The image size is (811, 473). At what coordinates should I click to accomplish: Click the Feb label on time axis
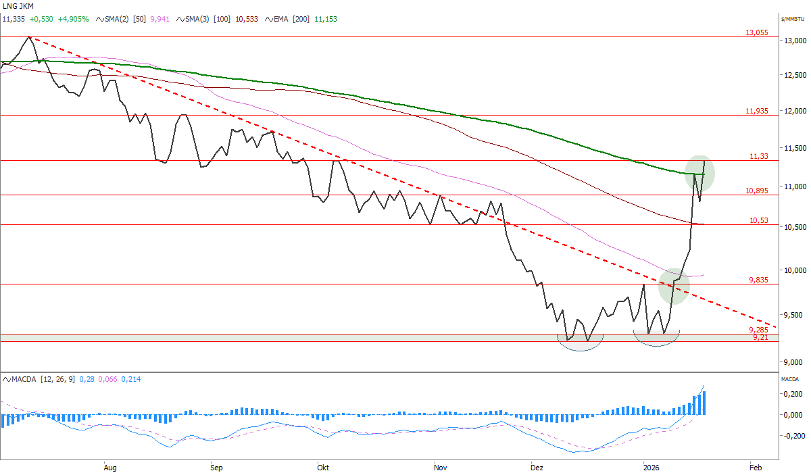coord(756,467)
